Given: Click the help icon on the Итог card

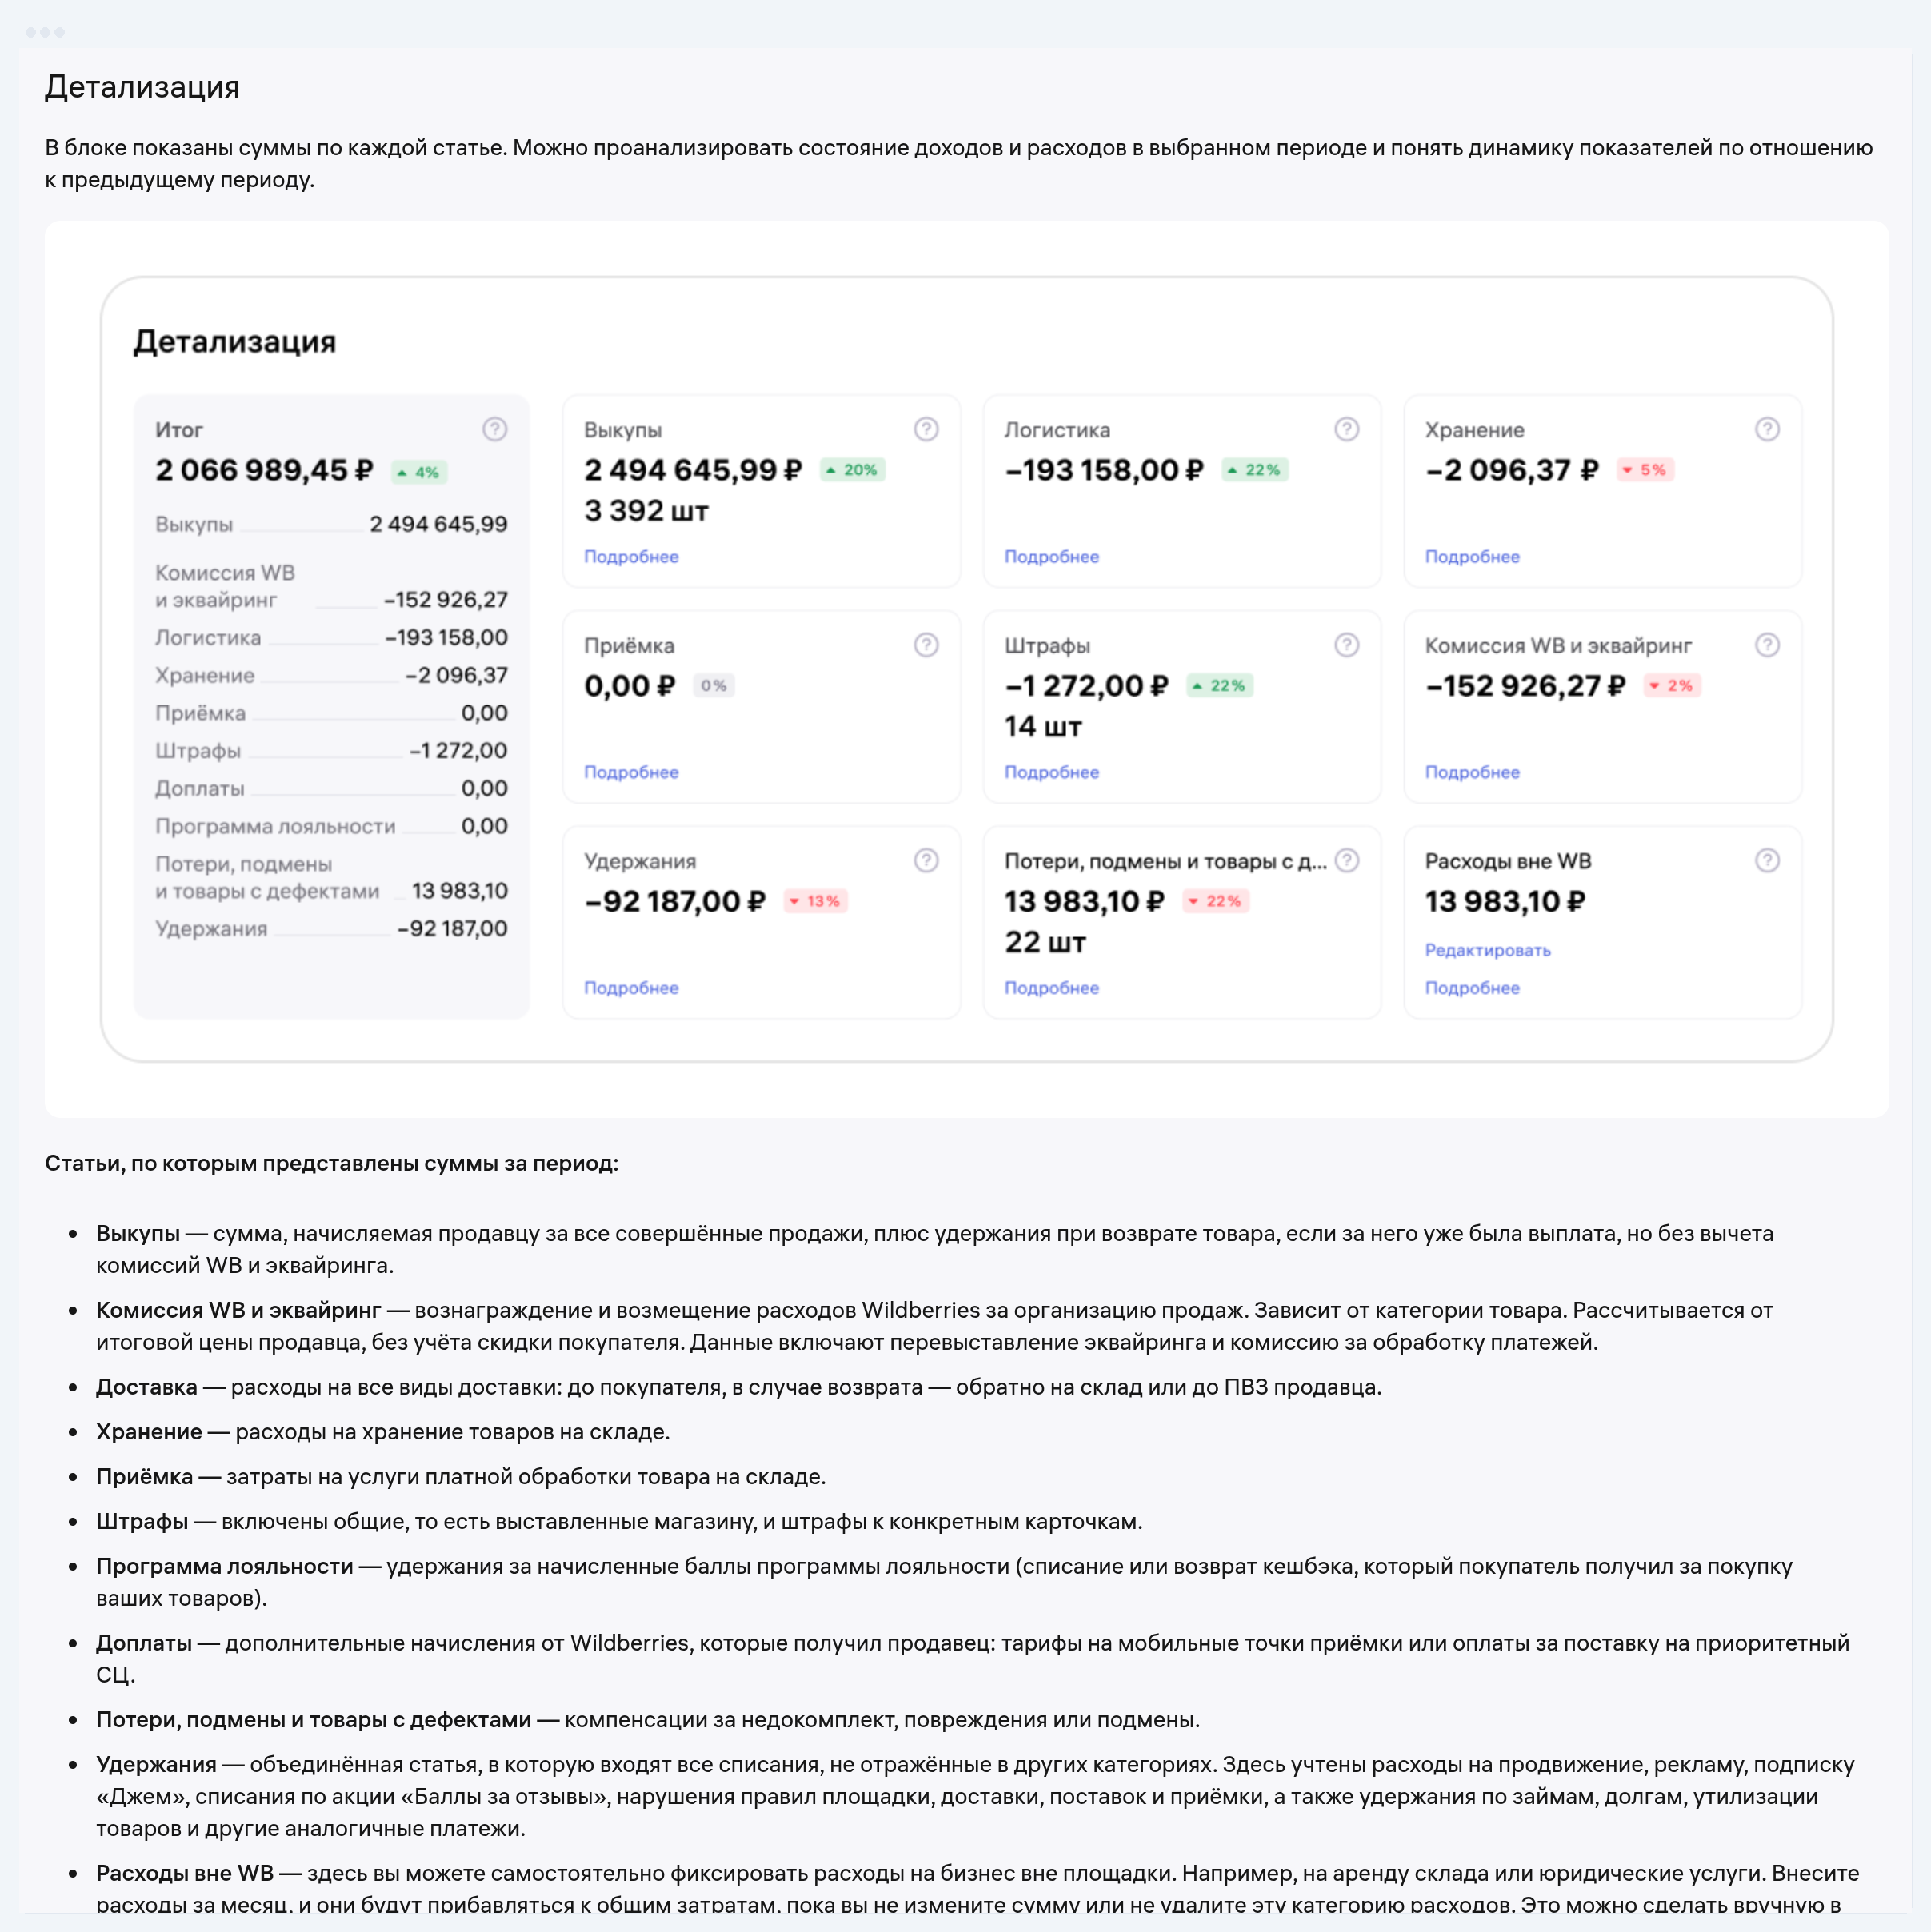Looking at the screenshot, I should pyautogui.click(x=494, y=429).
